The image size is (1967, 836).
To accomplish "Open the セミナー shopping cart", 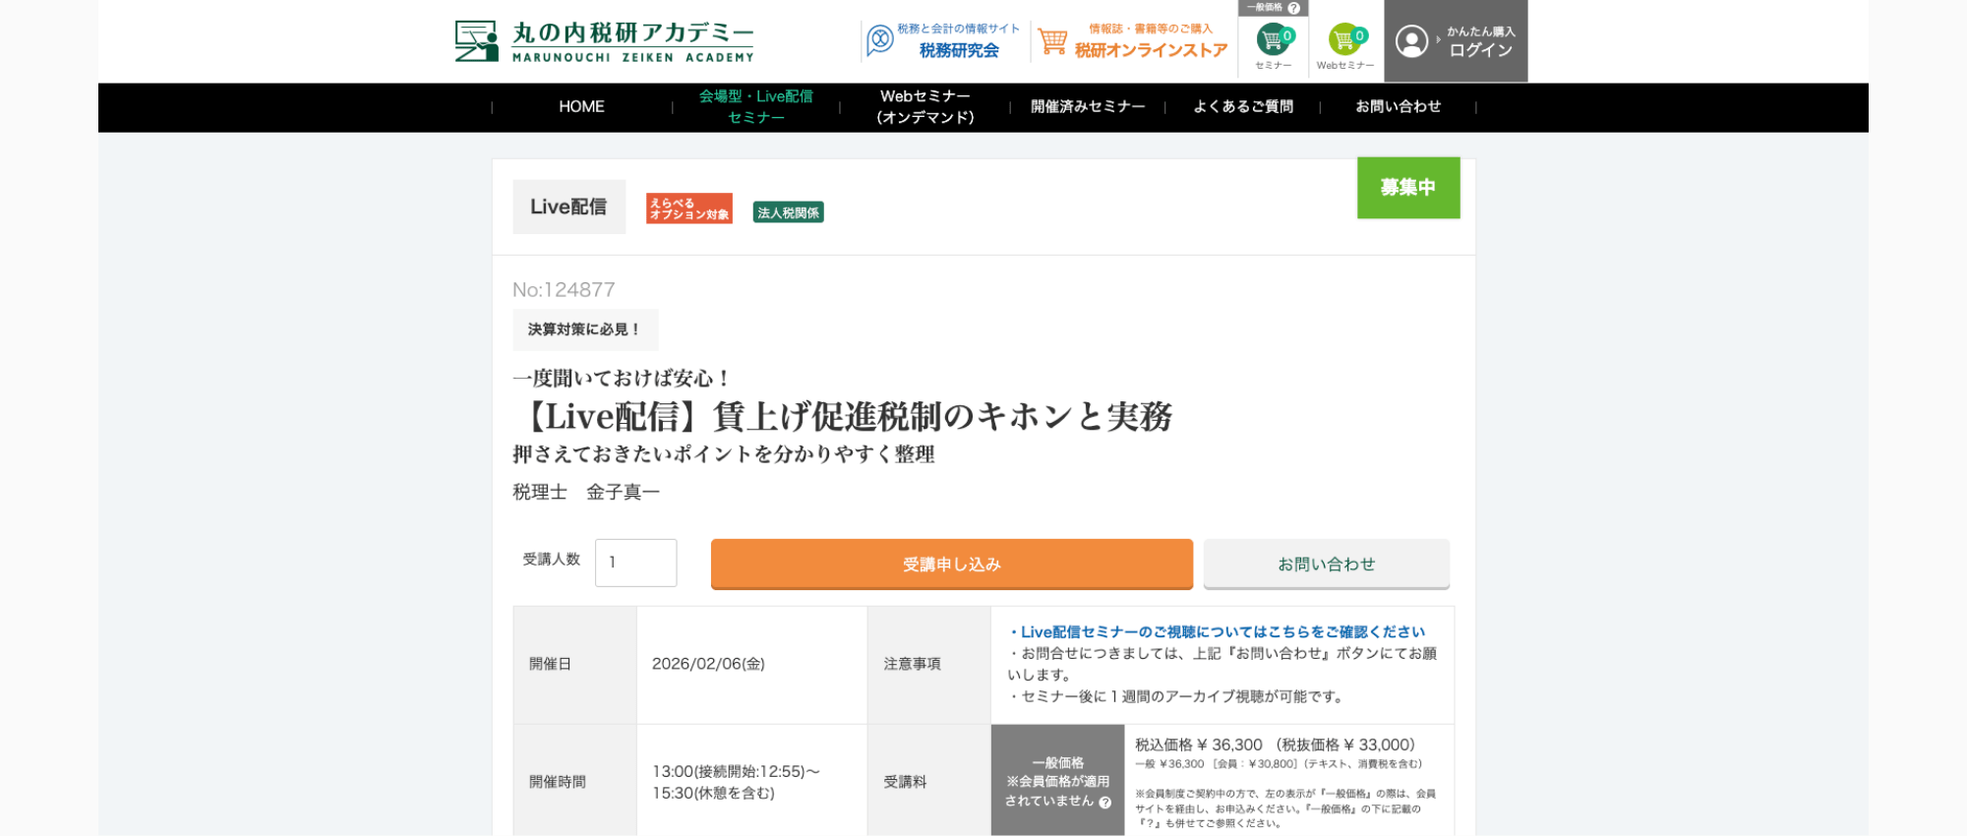I will [x=1273, y=43].
